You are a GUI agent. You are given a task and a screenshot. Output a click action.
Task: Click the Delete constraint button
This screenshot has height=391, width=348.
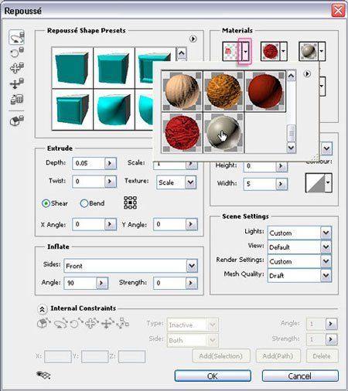(322, 356)
